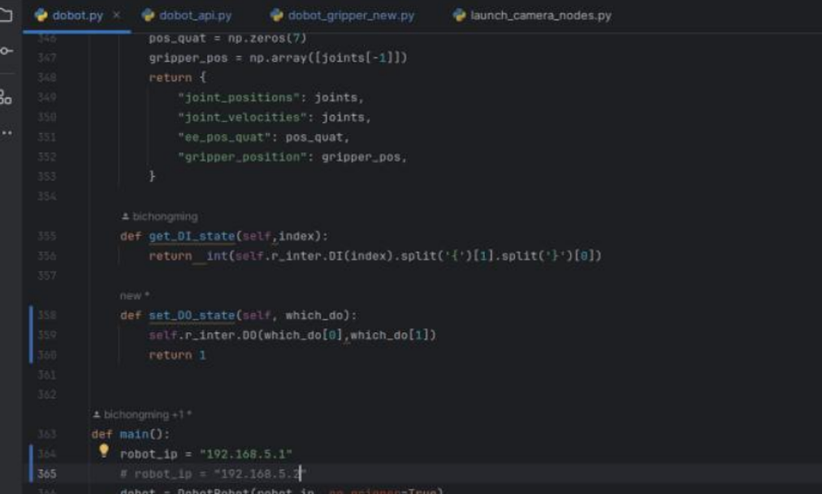Click the blue change marker at line 364

coord(31,453)
